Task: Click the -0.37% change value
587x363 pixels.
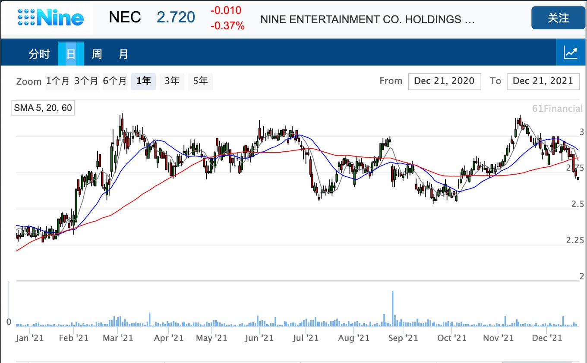Action: click(x=227, y=26)
